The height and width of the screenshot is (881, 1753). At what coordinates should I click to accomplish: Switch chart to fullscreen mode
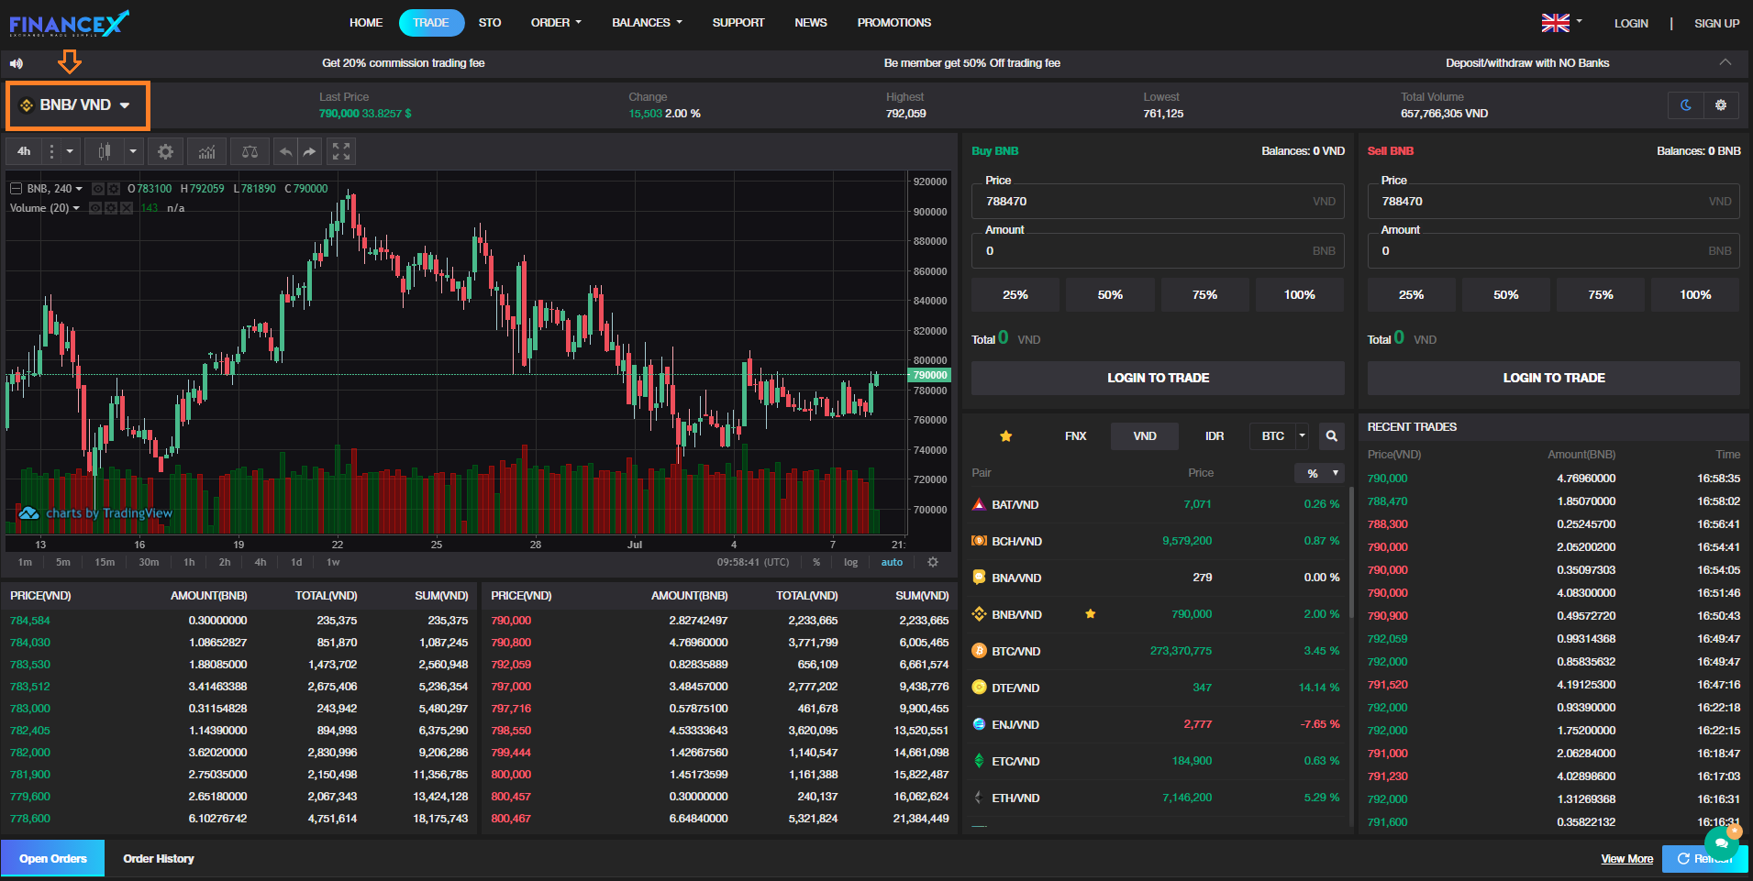click(x=341, y=151)
